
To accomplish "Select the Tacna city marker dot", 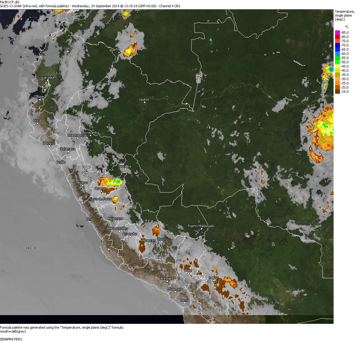I will pos(185,303).
